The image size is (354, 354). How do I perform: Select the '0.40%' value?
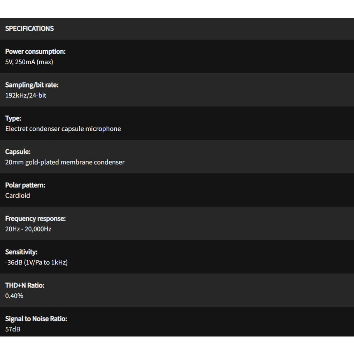pyautogui.click(x=14, y=296)
